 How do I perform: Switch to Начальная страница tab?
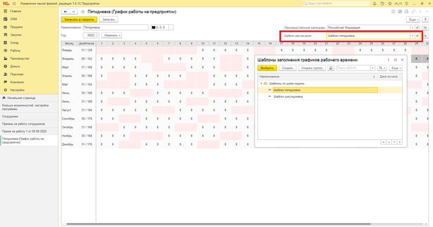pos(29,98)
